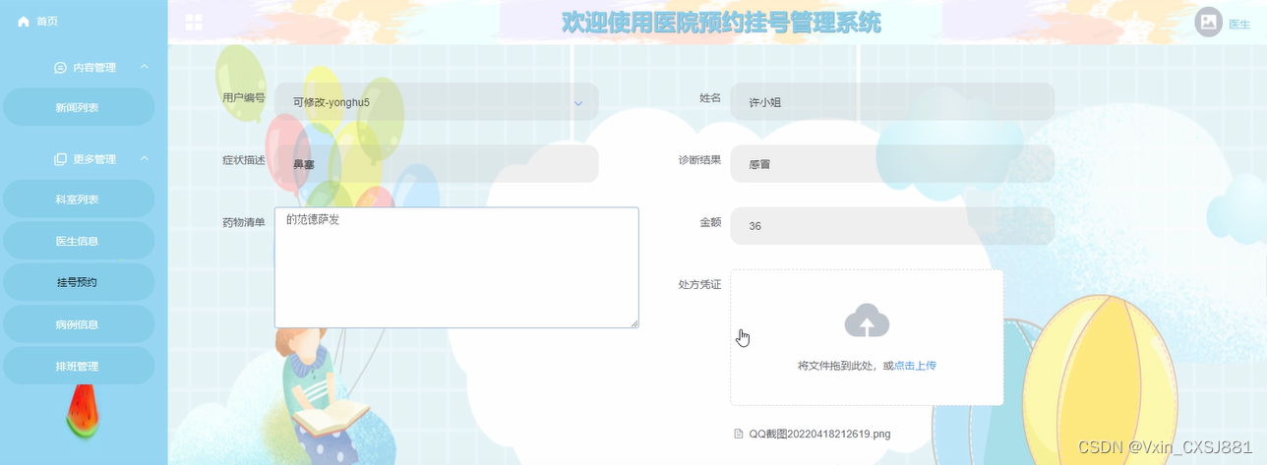This screenshot has width=1267, height=465.
Task: Click the 药物清单 text area
Action: click(456, 267)
